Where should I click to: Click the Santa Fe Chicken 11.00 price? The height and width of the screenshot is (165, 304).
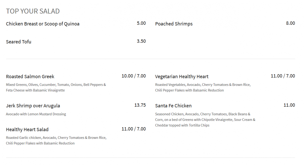click(289, 105)
